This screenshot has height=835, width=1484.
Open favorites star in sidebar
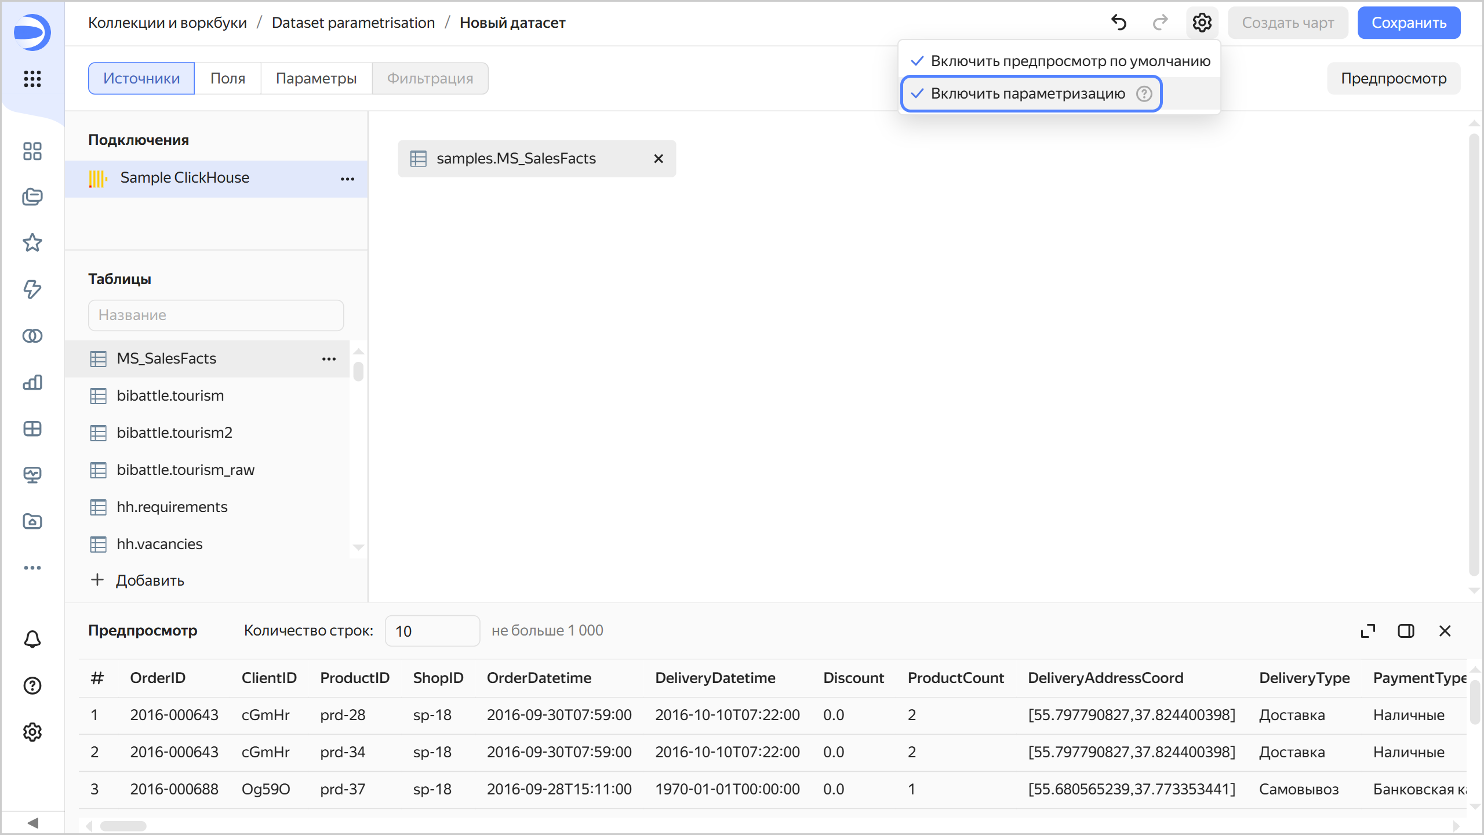point(32,242)
